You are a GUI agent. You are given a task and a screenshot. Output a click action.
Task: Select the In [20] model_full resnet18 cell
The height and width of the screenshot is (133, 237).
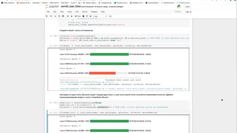[124, 105]
